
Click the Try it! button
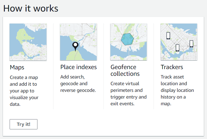[x=24, y=124]
